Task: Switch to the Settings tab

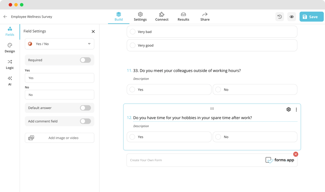Action: pos(140,17)
